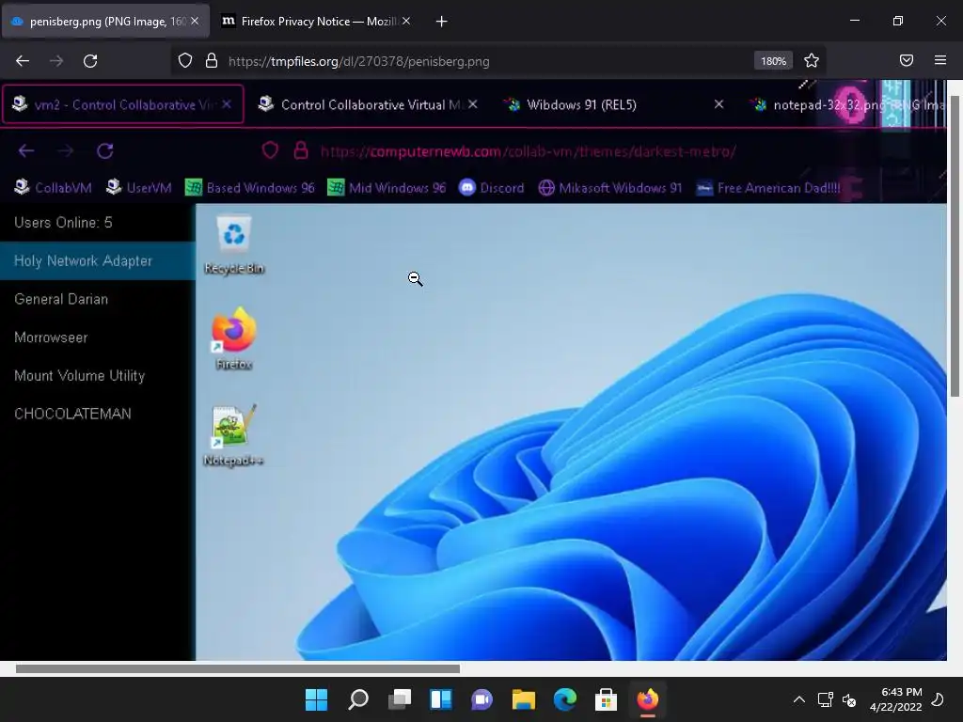Open the Free American Dad!!!! bookmark
963x722 pixels.
[x=768, y=188]
